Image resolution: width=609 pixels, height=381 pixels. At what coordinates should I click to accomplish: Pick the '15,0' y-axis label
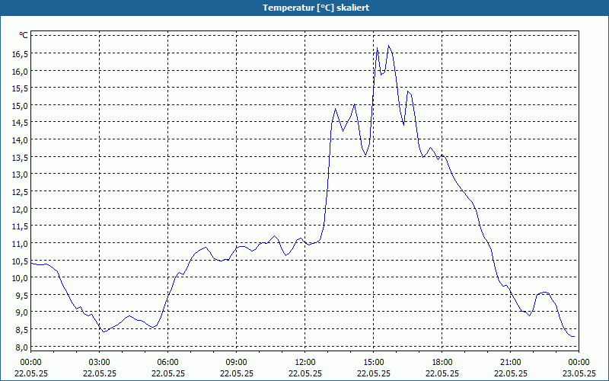20,106
